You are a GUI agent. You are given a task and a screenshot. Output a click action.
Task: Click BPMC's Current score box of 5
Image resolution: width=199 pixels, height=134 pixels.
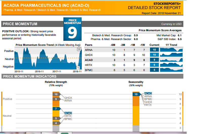[x=154, y=70]
